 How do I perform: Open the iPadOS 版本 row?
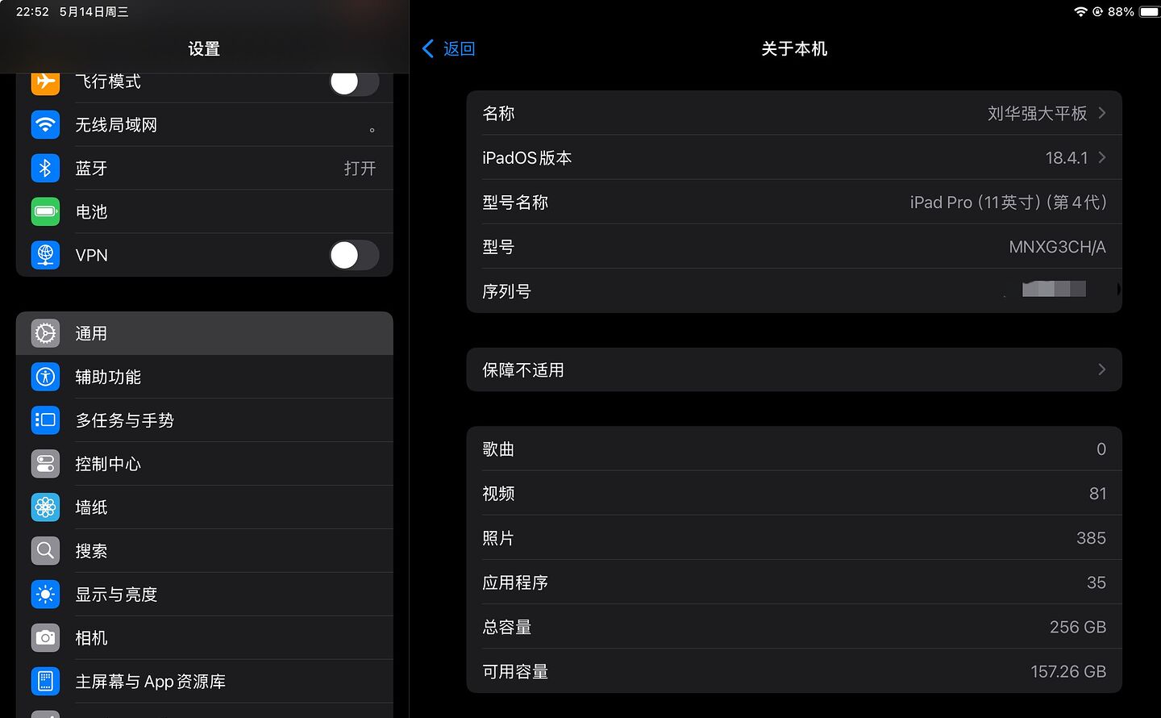[794, 157]
